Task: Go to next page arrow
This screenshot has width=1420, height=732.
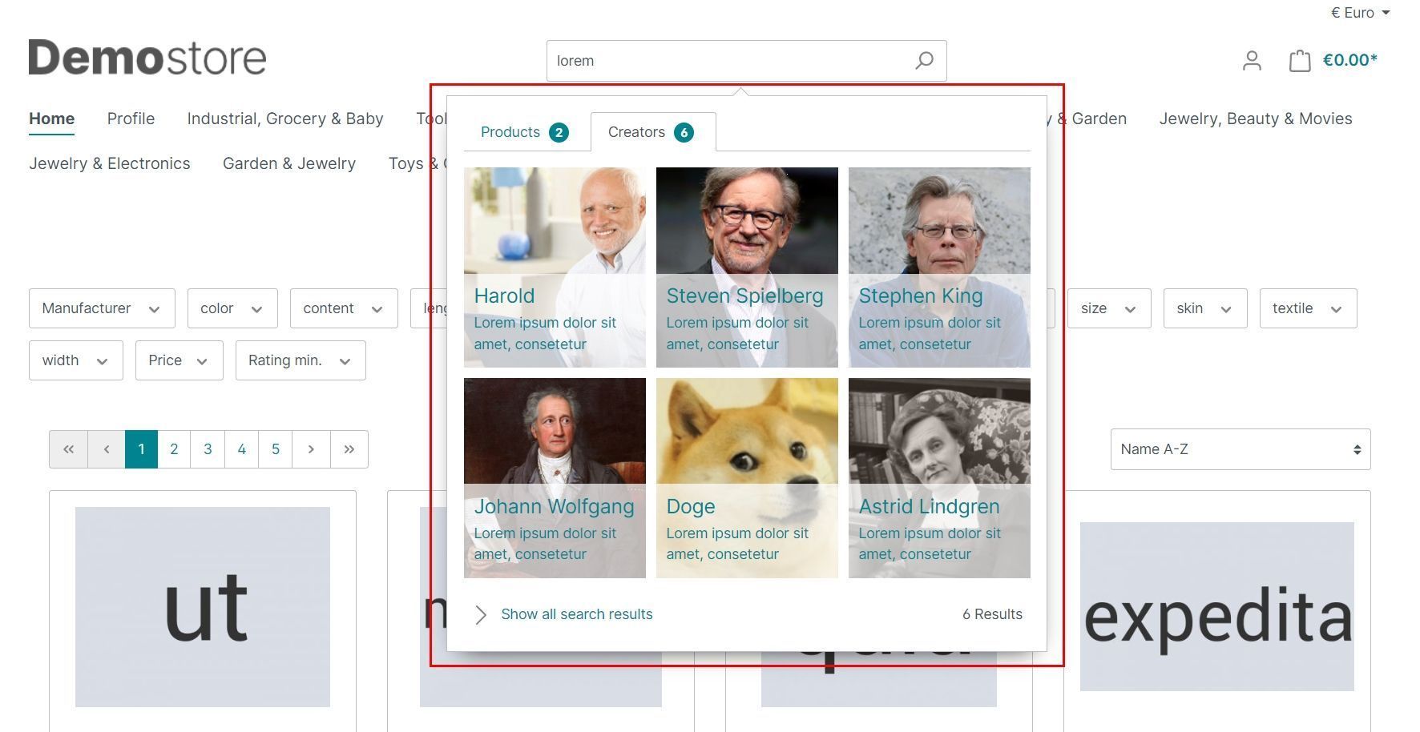Action: (x=311, y=449)
